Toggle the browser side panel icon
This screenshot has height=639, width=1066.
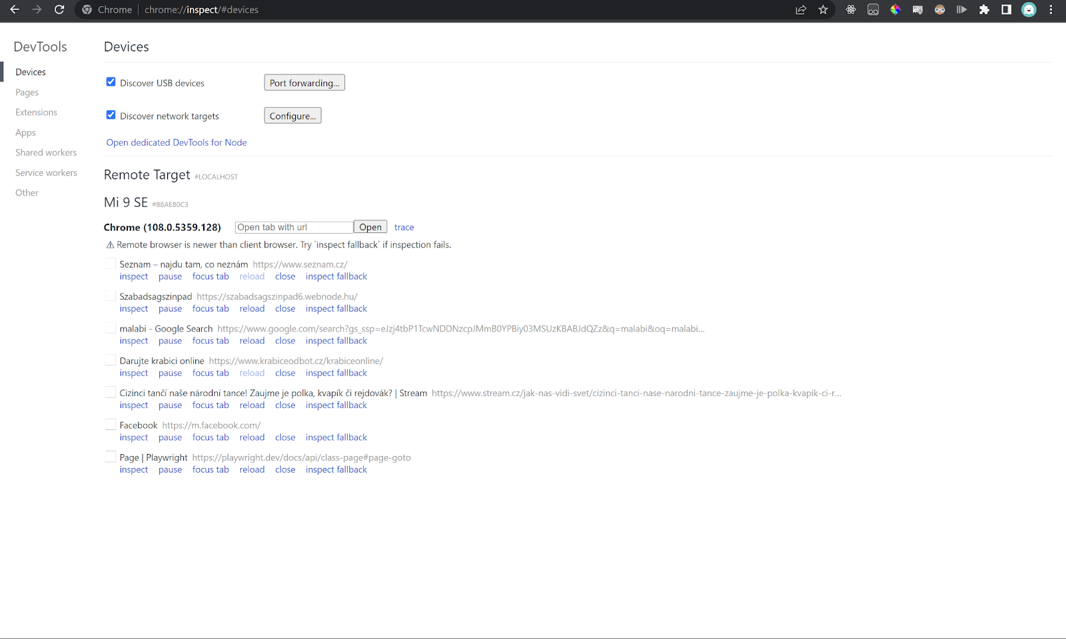1006,9
